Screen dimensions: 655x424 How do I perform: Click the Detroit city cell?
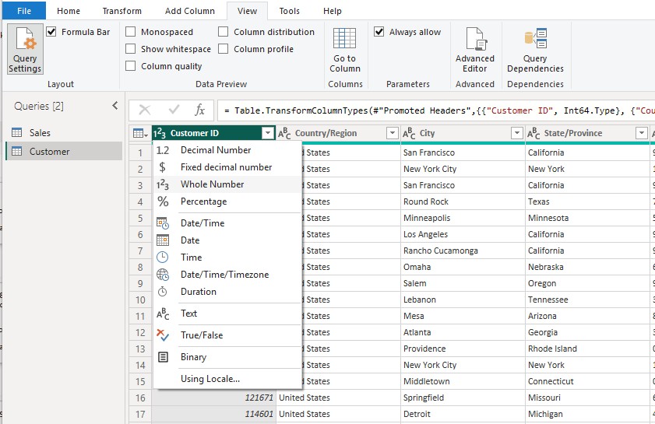pos(463,414)
